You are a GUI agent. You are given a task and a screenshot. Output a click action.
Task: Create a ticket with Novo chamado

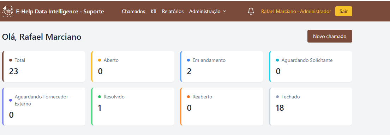(x=330, y=36)
